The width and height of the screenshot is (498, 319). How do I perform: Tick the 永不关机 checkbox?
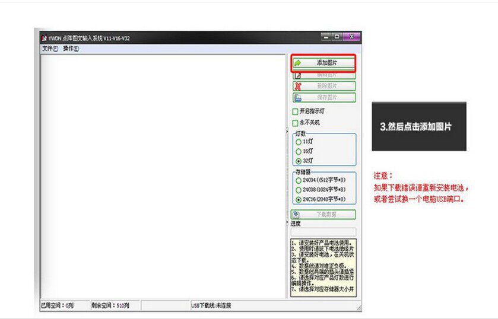point(295,123)
